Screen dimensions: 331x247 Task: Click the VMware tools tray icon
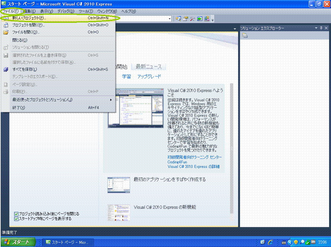point(313,242)
